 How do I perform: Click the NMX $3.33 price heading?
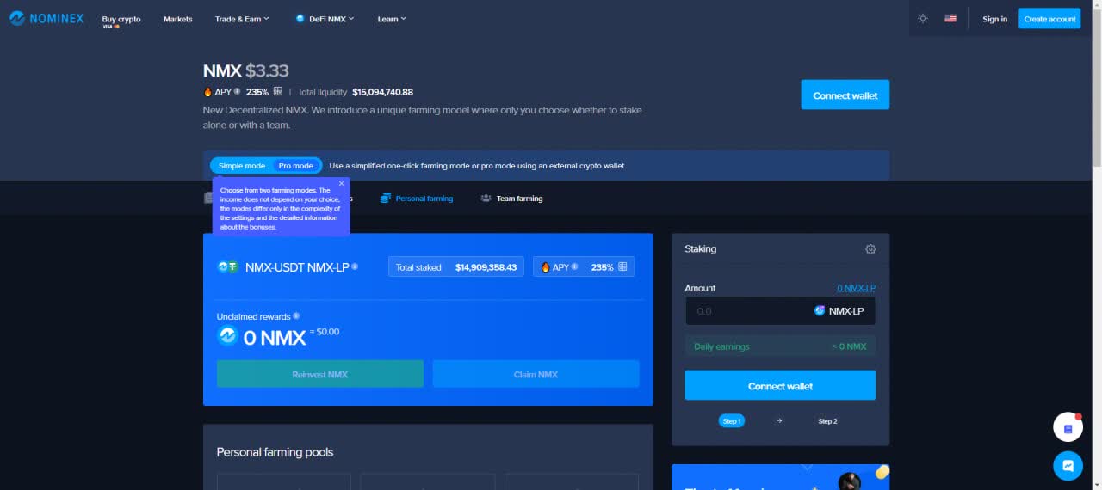pyautogui.click(x=245, y=70)
